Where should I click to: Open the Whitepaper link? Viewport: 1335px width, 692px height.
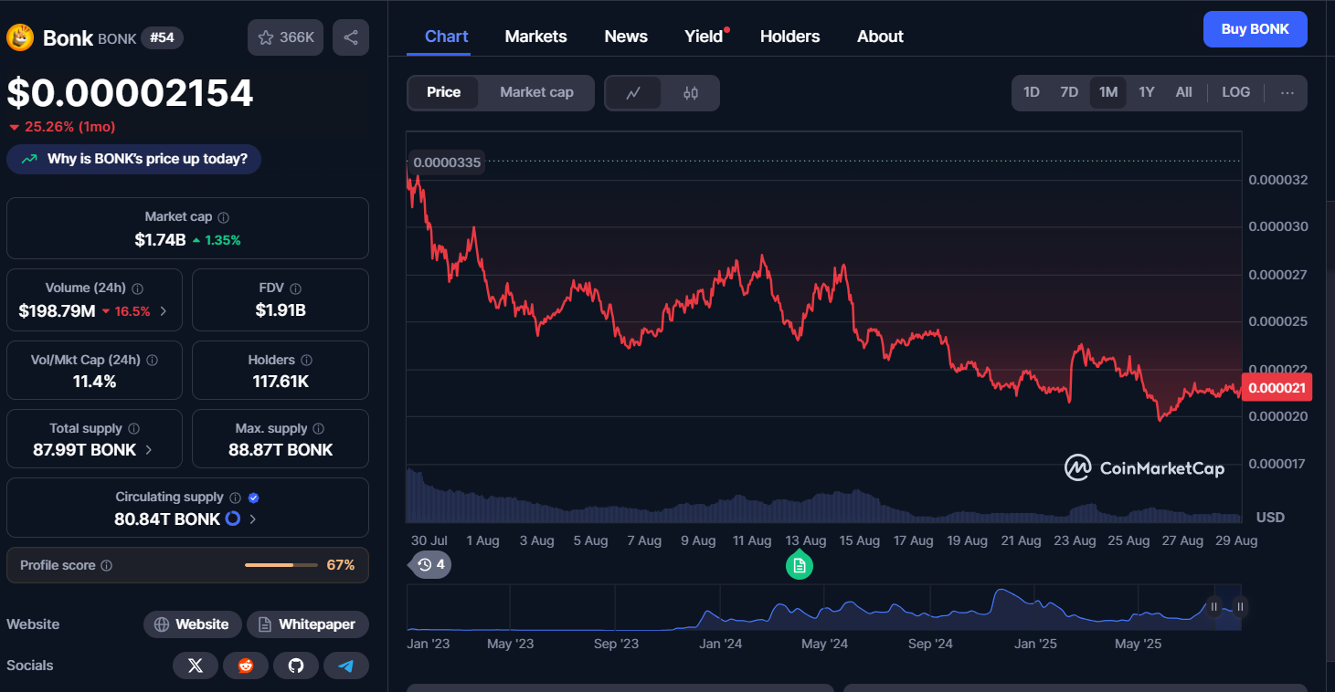click(x=307, y=624)
